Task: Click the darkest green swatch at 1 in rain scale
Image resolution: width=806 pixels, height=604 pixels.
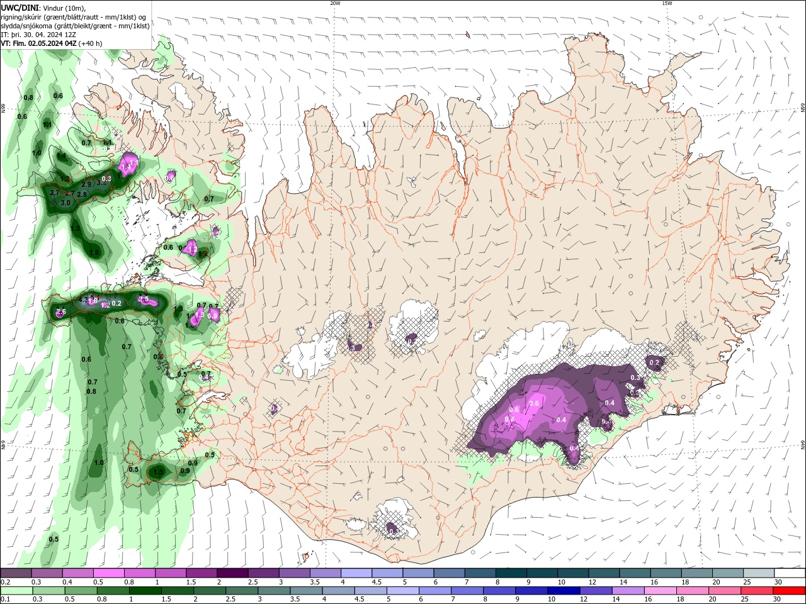Action: click(145, 591)
